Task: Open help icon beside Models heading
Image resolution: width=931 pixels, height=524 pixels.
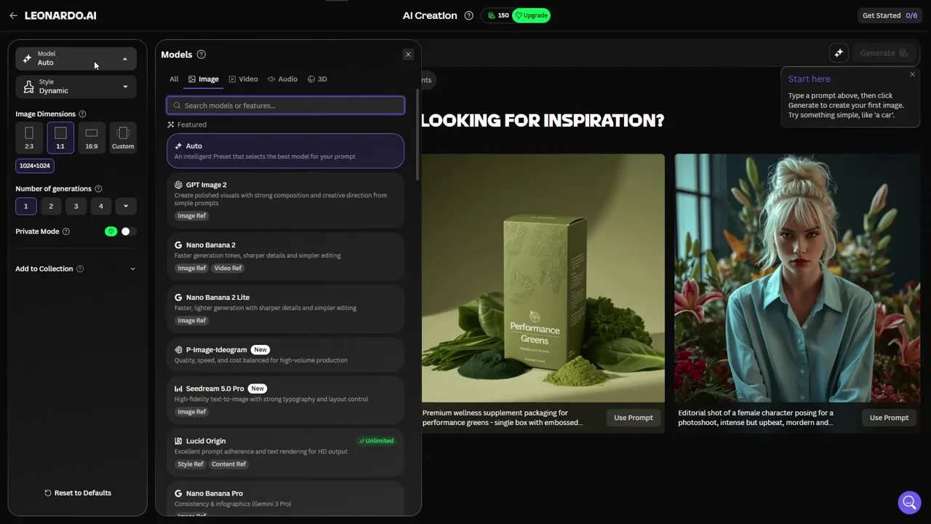Action: pyautogui.click(x=201, y=55)
